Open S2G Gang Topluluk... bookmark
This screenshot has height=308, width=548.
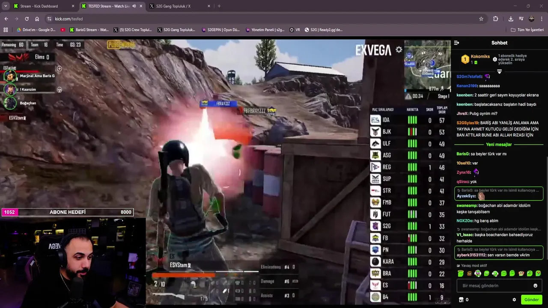(x=176, y=30)
